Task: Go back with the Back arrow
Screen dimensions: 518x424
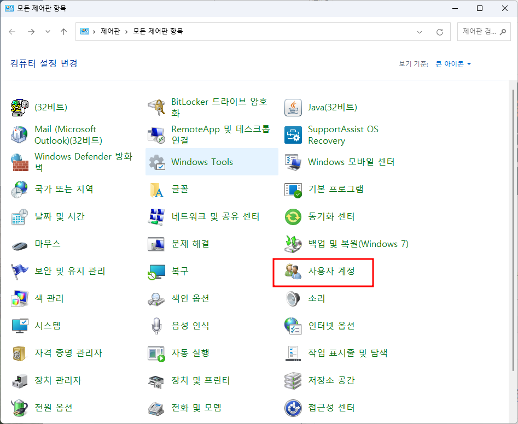Action: click(x=12, y=32)
